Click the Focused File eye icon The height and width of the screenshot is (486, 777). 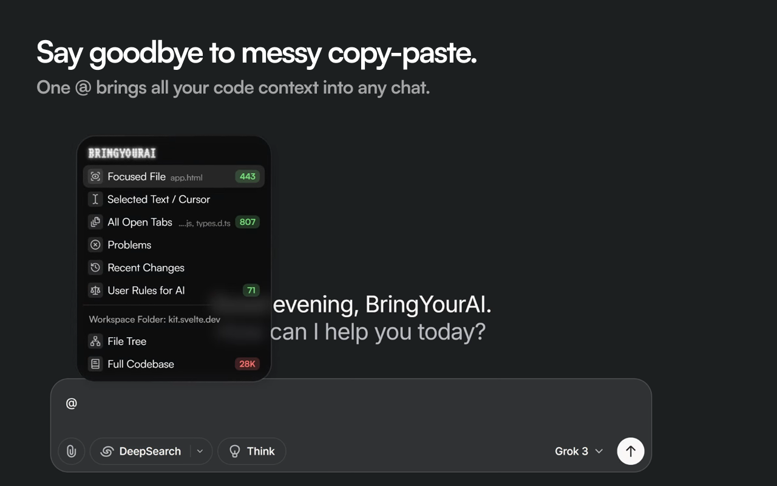95,177
